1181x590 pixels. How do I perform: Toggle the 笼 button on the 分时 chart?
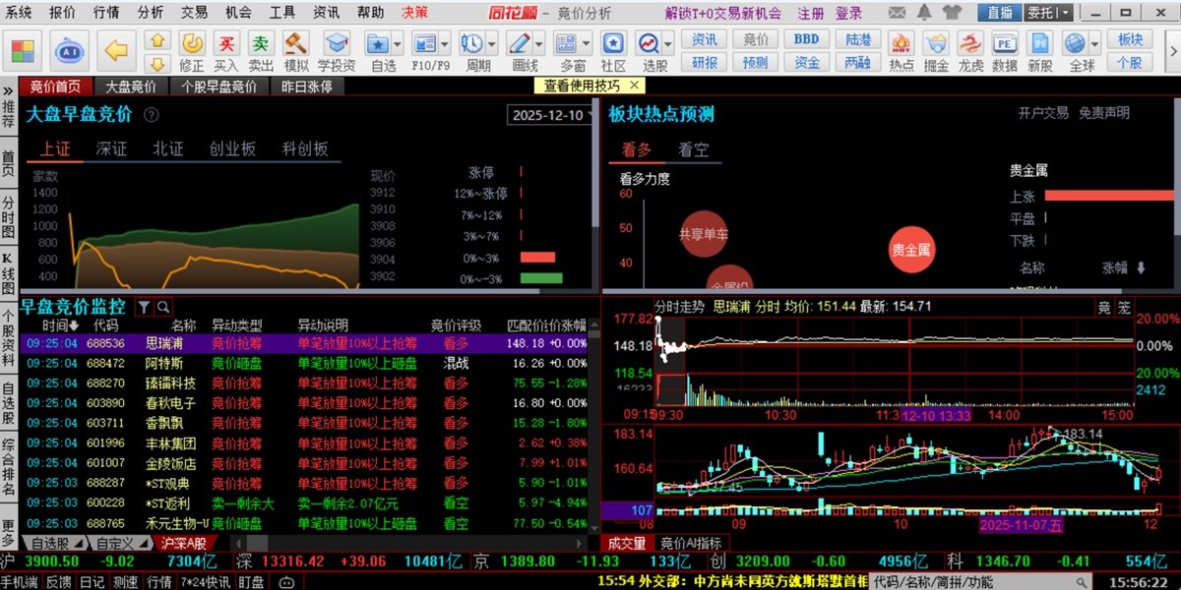click(x=1124, y=306)
